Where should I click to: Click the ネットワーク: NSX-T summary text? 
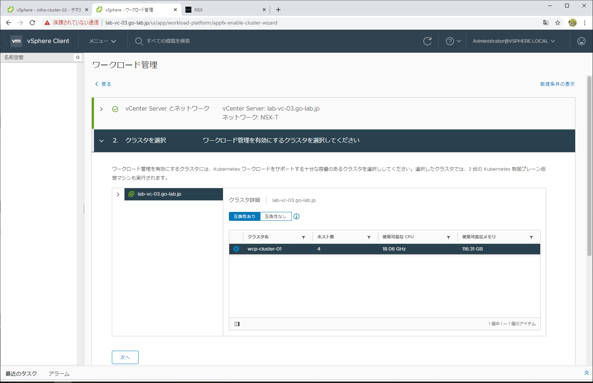pos(250,118)
